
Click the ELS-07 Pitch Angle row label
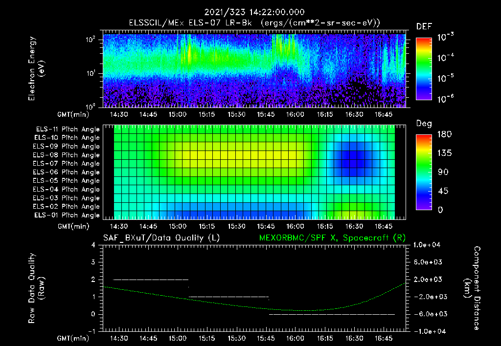[67, 163]
